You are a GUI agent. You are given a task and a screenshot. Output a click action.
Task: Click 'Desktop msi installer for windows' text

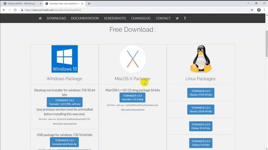point(64,92)
